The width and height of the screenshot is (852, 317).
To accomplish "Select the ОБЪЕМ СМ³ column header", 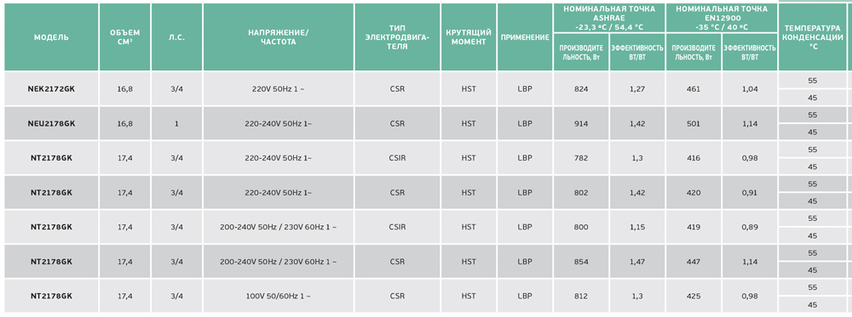I will [125, 37].
